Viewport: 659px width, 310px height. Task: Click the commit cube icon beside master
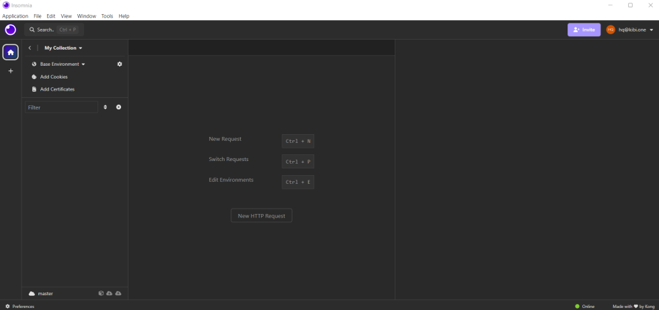101,293
